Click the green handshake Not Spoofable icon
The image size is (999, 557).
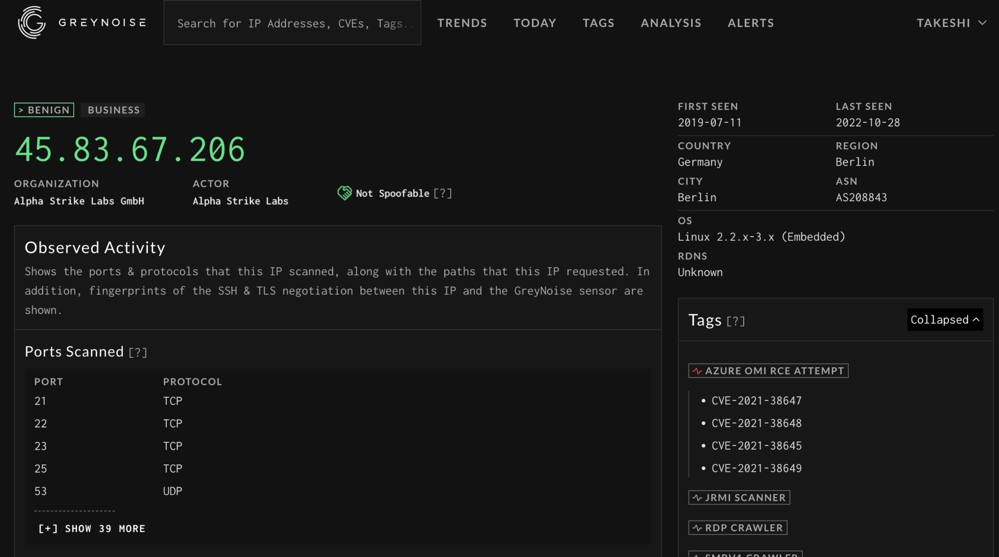pos(345,193)
